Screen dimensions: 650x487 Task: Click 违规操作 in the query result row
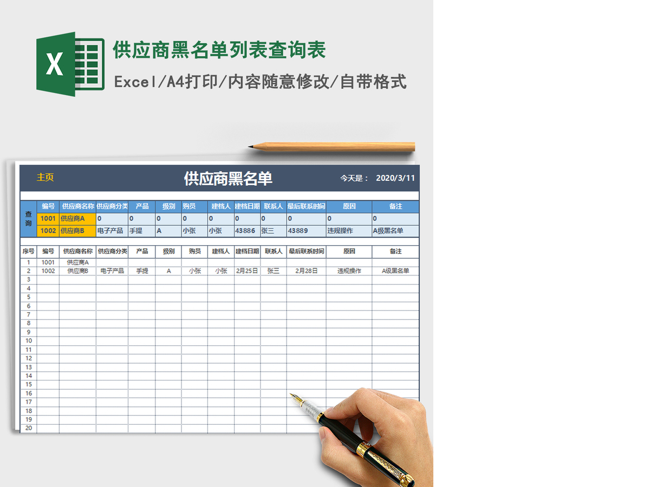[x=349, y=231]
